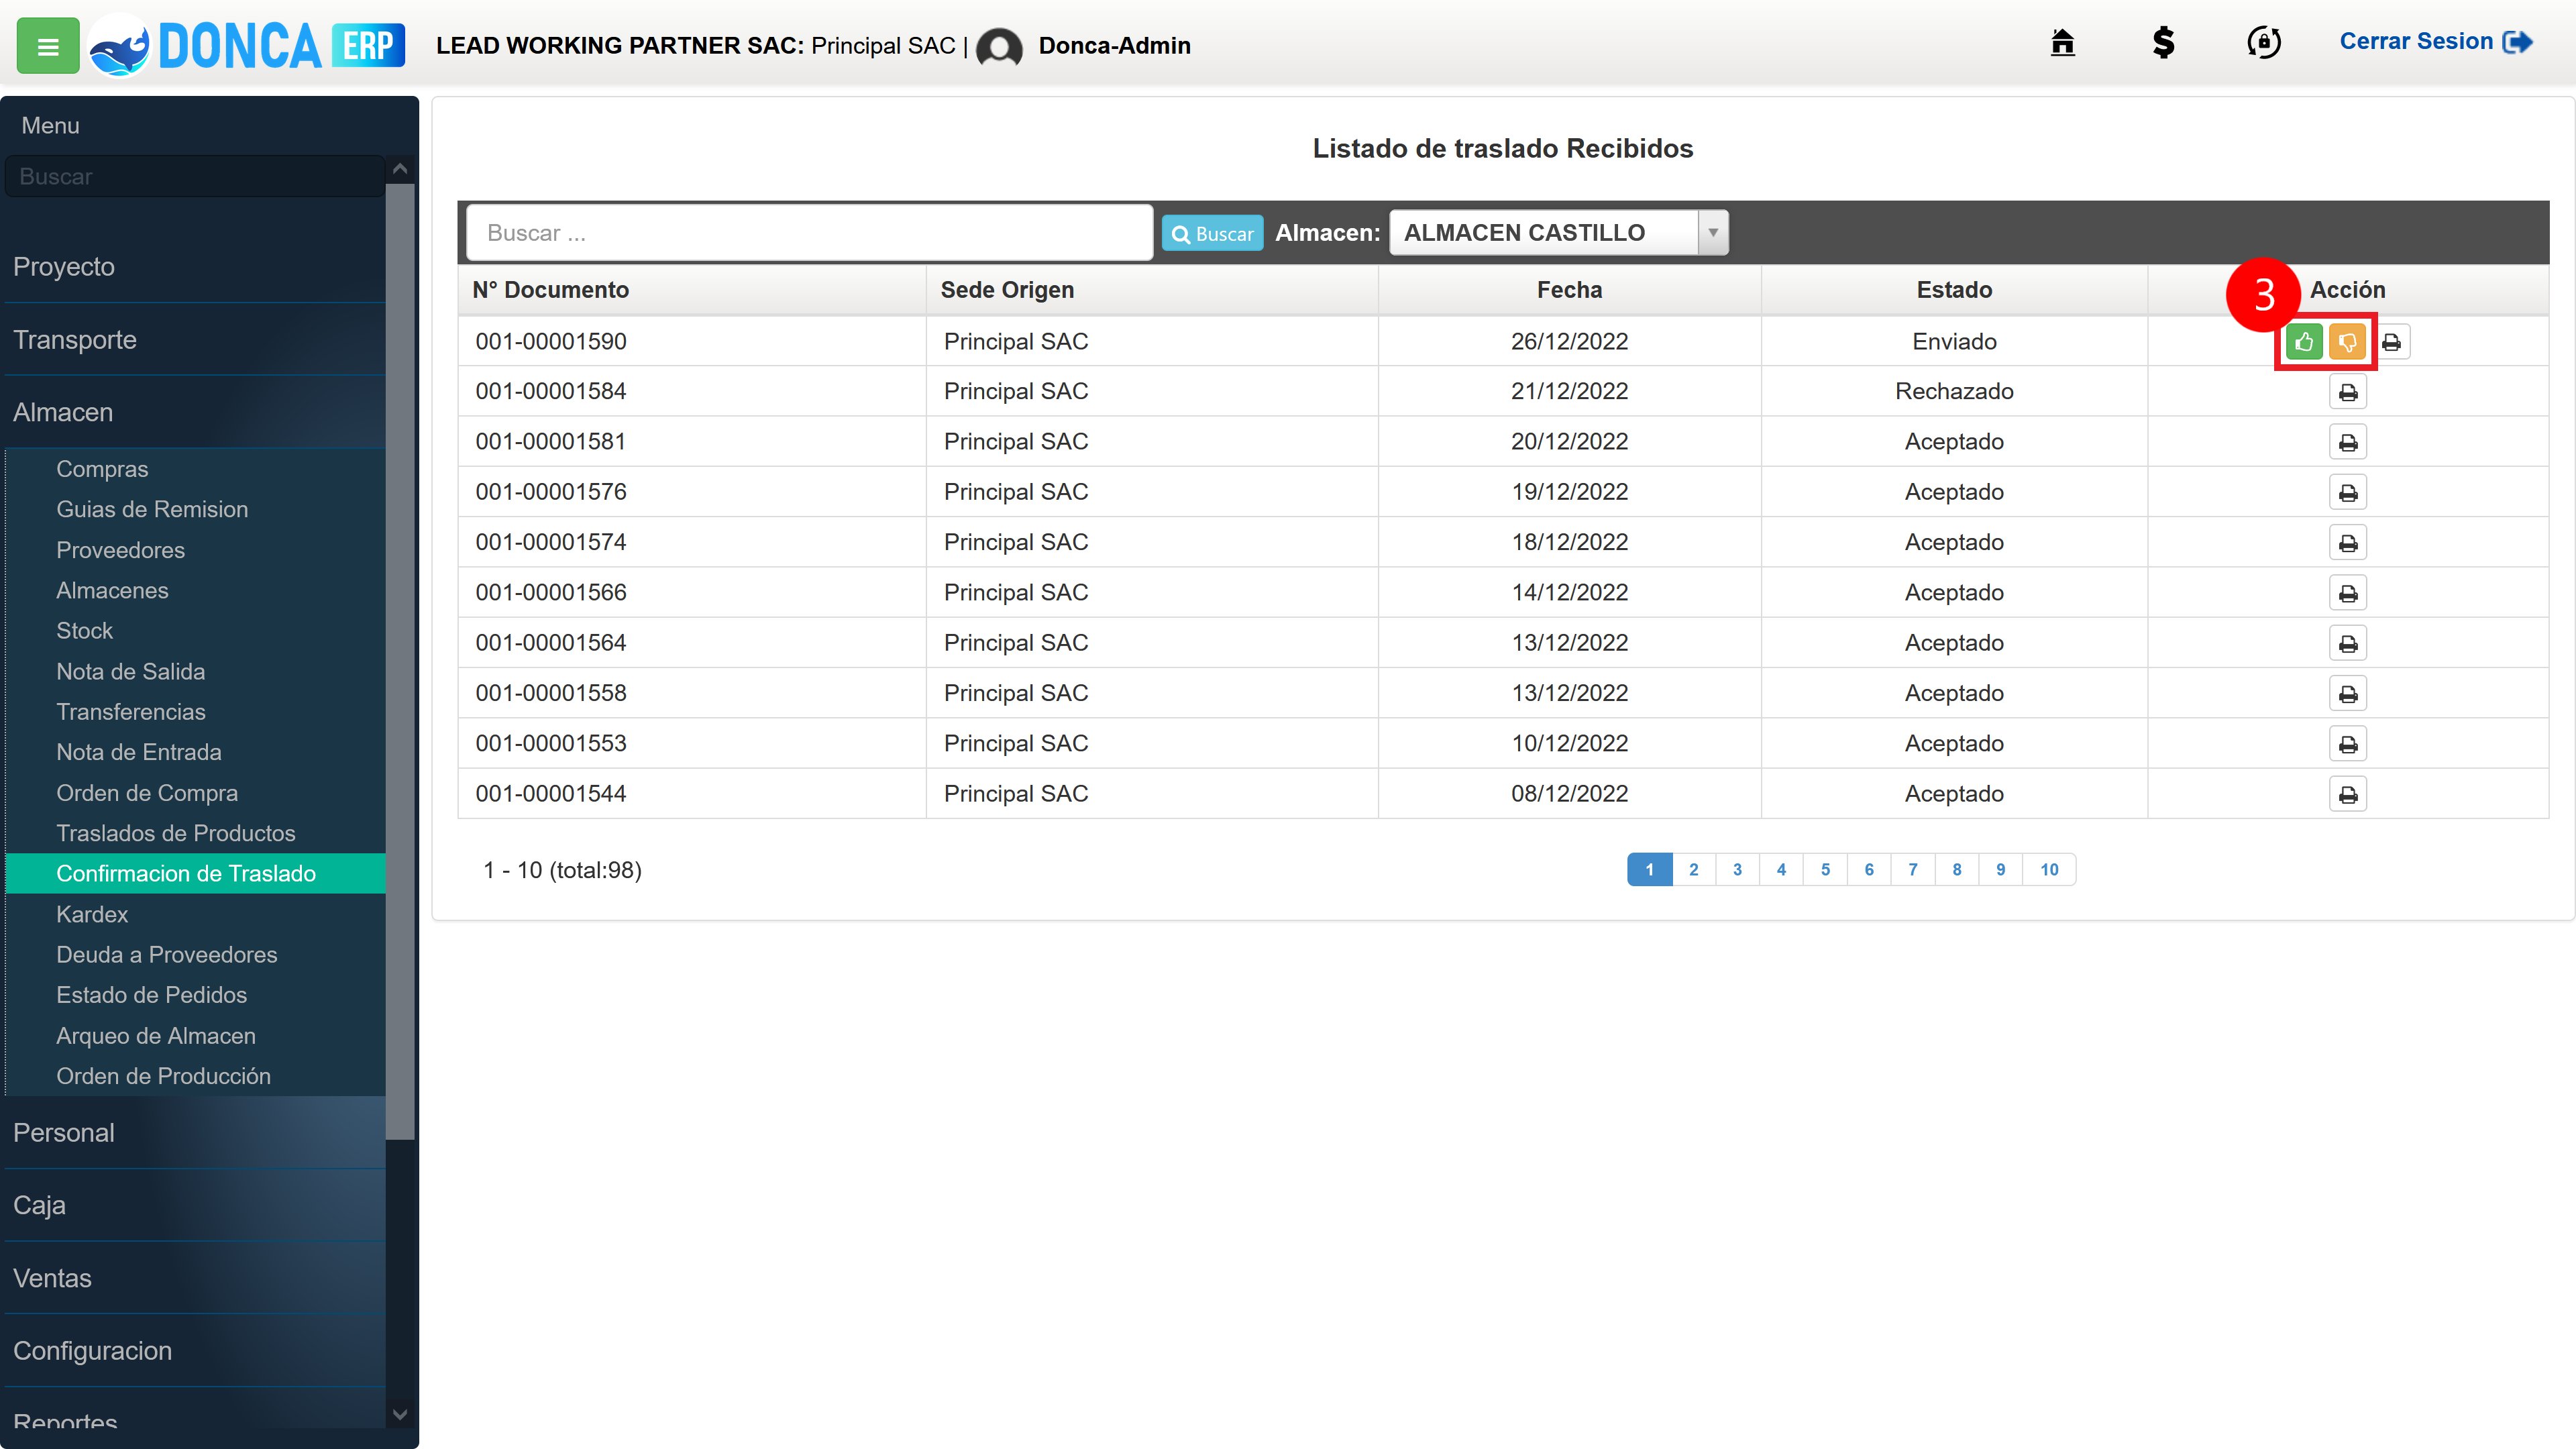Expand the Transporte menu section
The image size is (2576, 1449).
click(195, 340)
